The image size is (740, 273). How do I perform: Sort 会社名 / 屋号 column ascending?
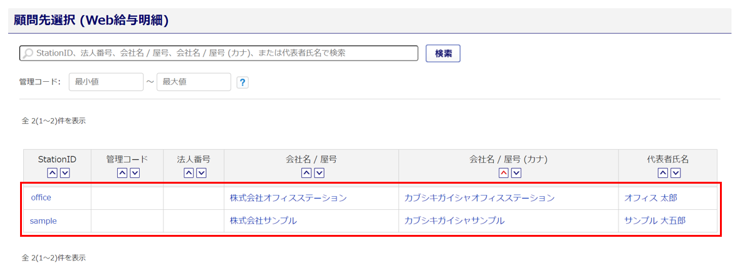click(306, 173)
